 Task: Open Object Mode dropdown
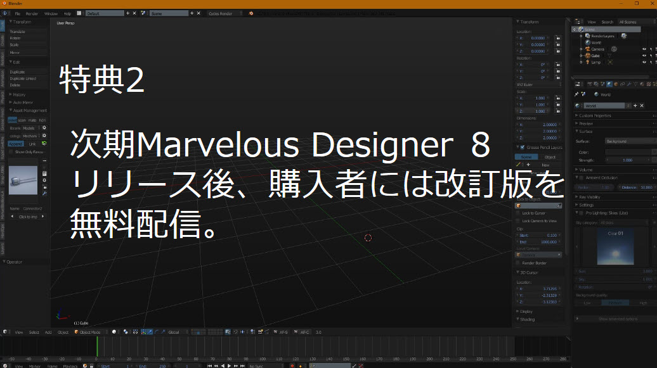tap(89, 332)
